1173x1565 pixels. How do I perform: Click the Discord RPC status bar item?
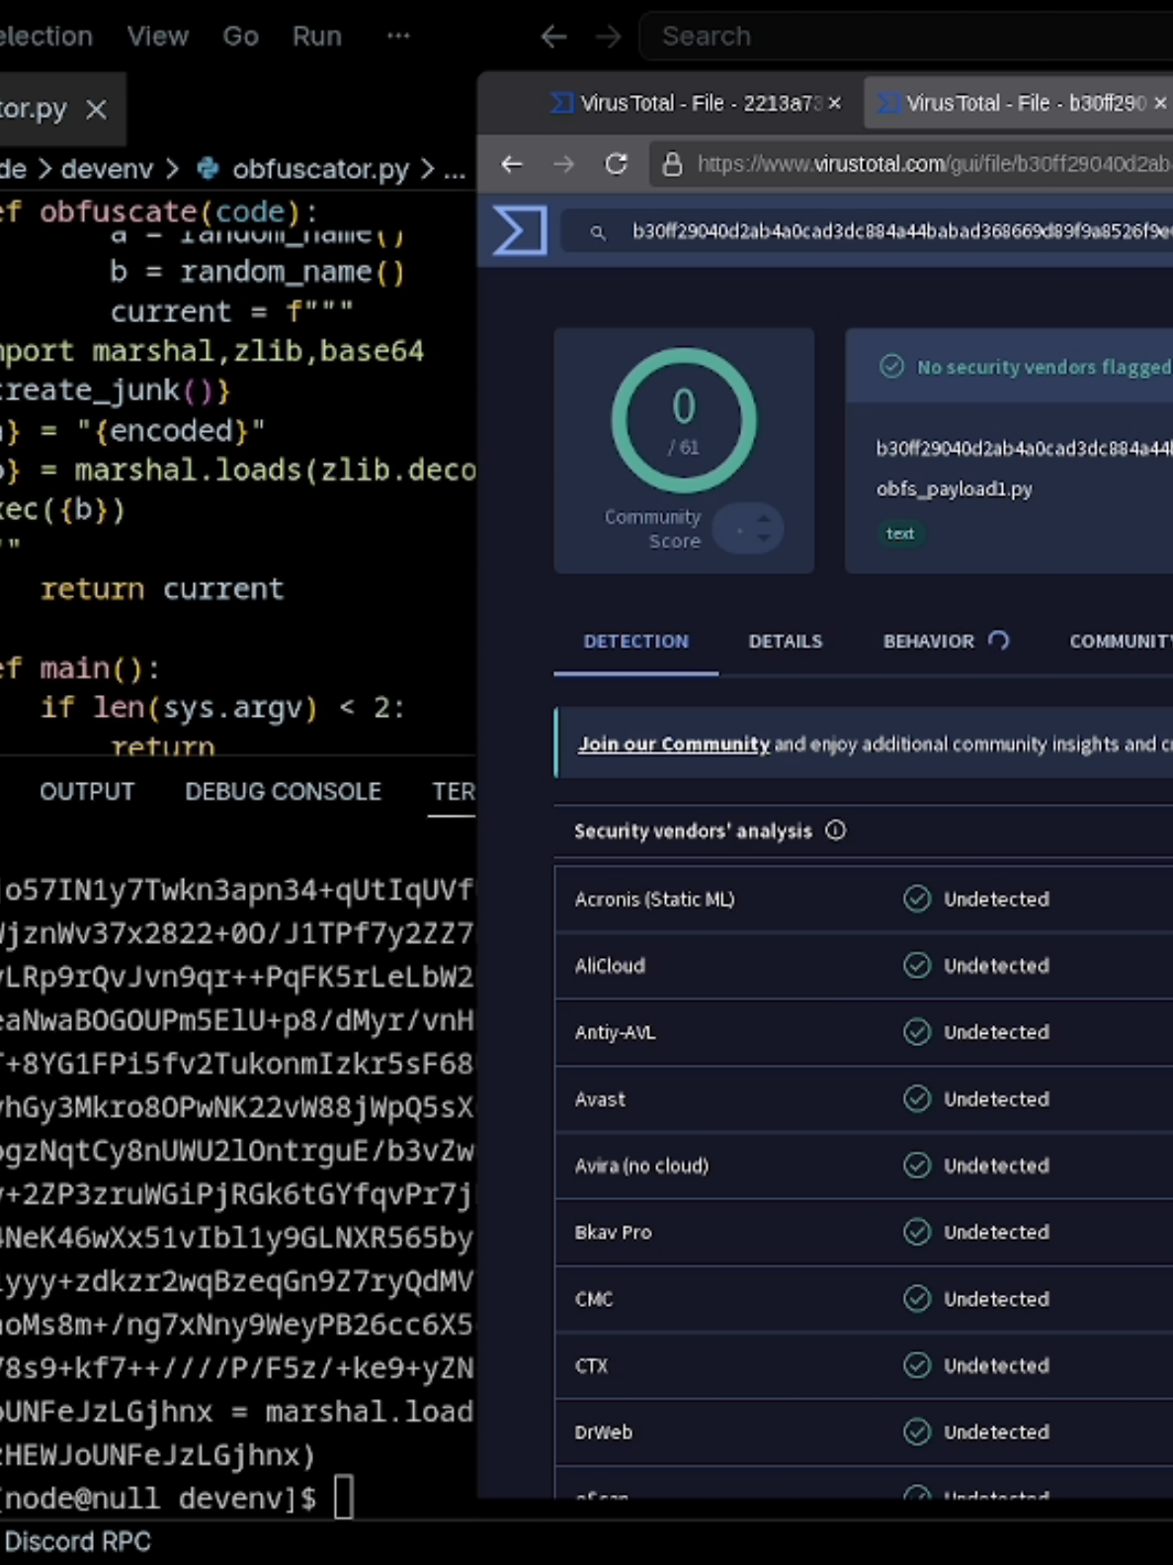point(77,1542)
